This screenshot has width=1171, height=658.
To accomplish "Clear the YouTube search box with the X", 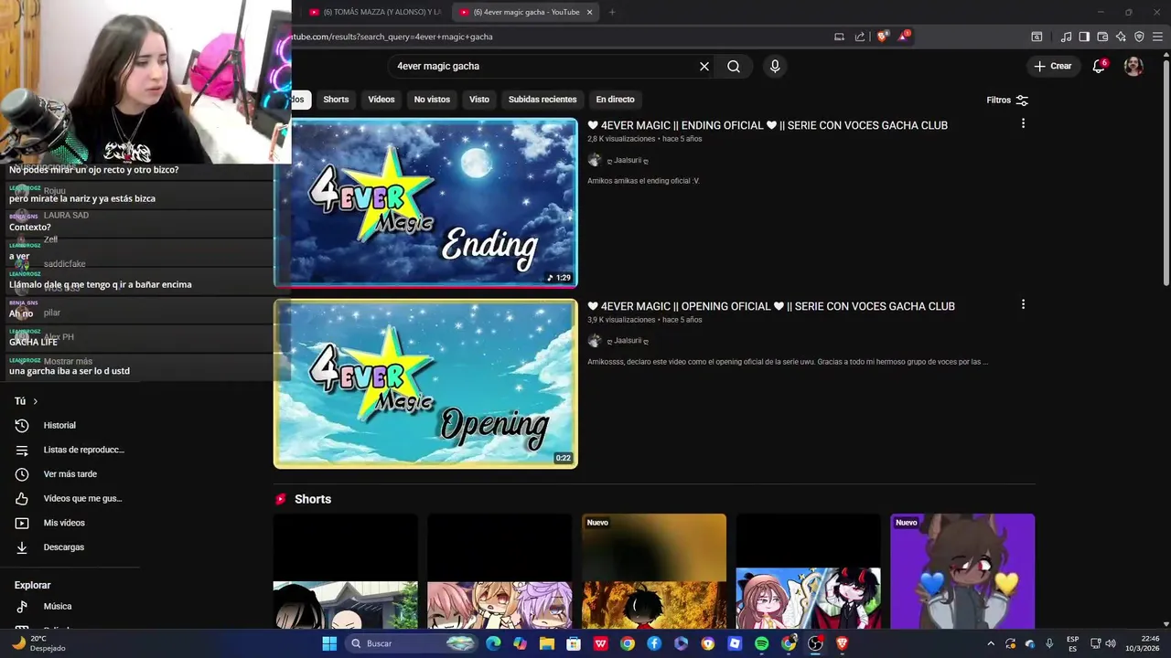I will [x=704, y=66].
